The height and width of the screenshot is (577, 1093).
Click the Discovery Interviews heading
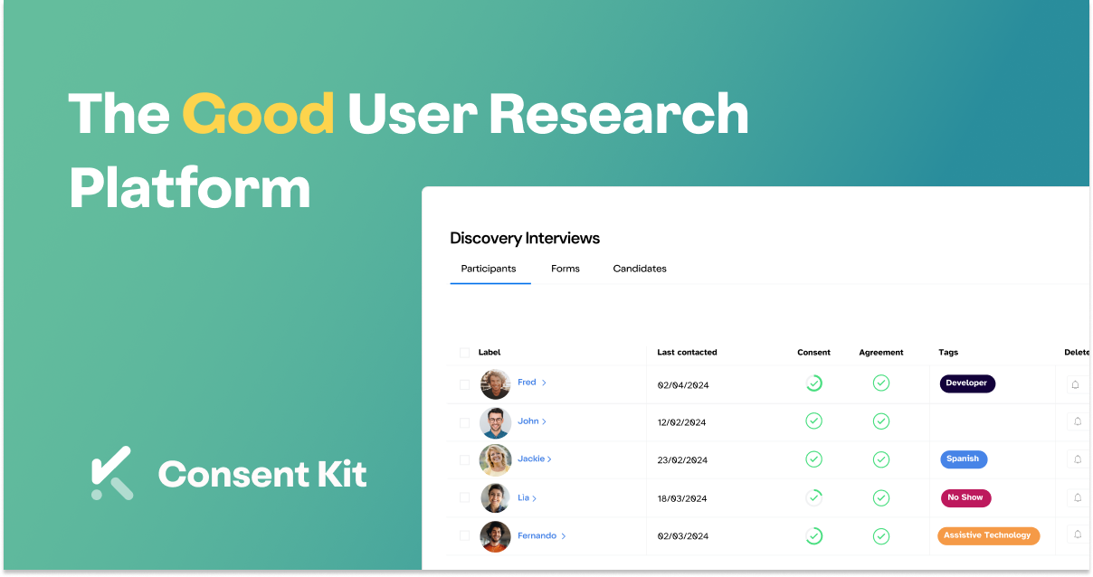[525, 239]
